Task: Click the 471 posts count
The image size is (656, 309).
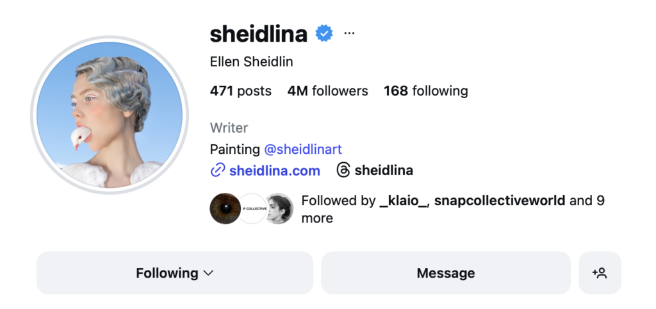Action: 240,91
